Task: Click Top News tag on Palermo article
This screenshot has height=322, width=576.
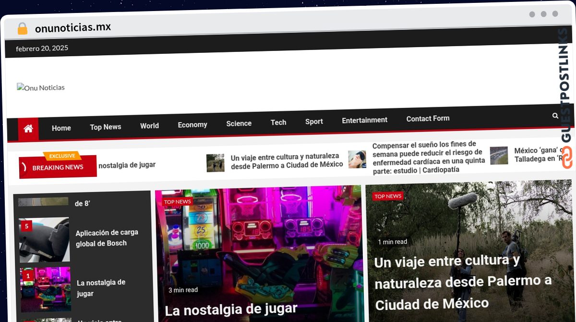Action: pos(387,196)
